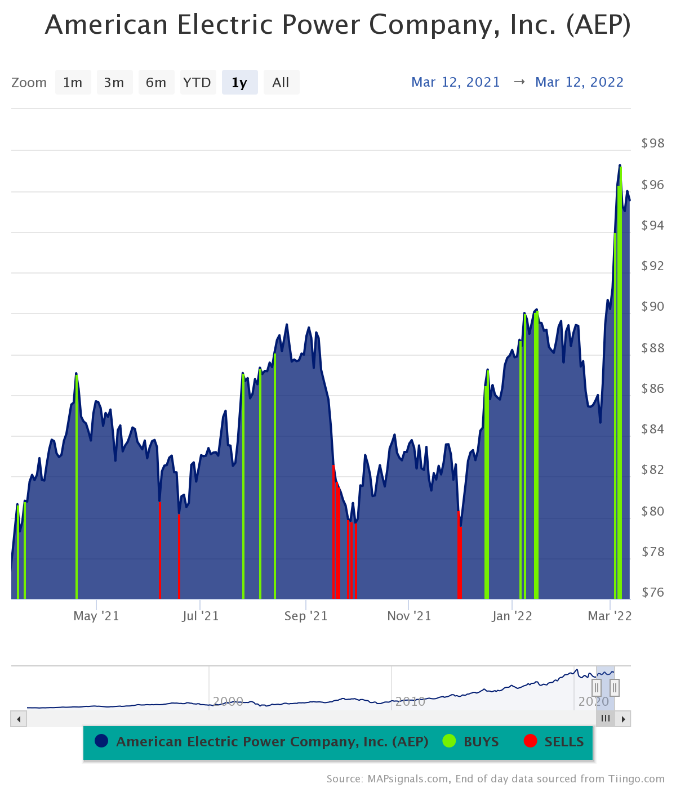Click the Sep '21 x-axis label

pos(306,616)
